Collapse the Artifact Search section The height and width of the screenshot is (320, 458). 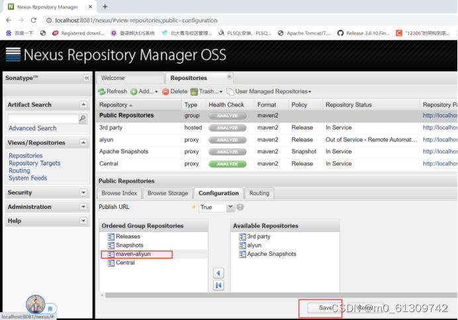83,104
